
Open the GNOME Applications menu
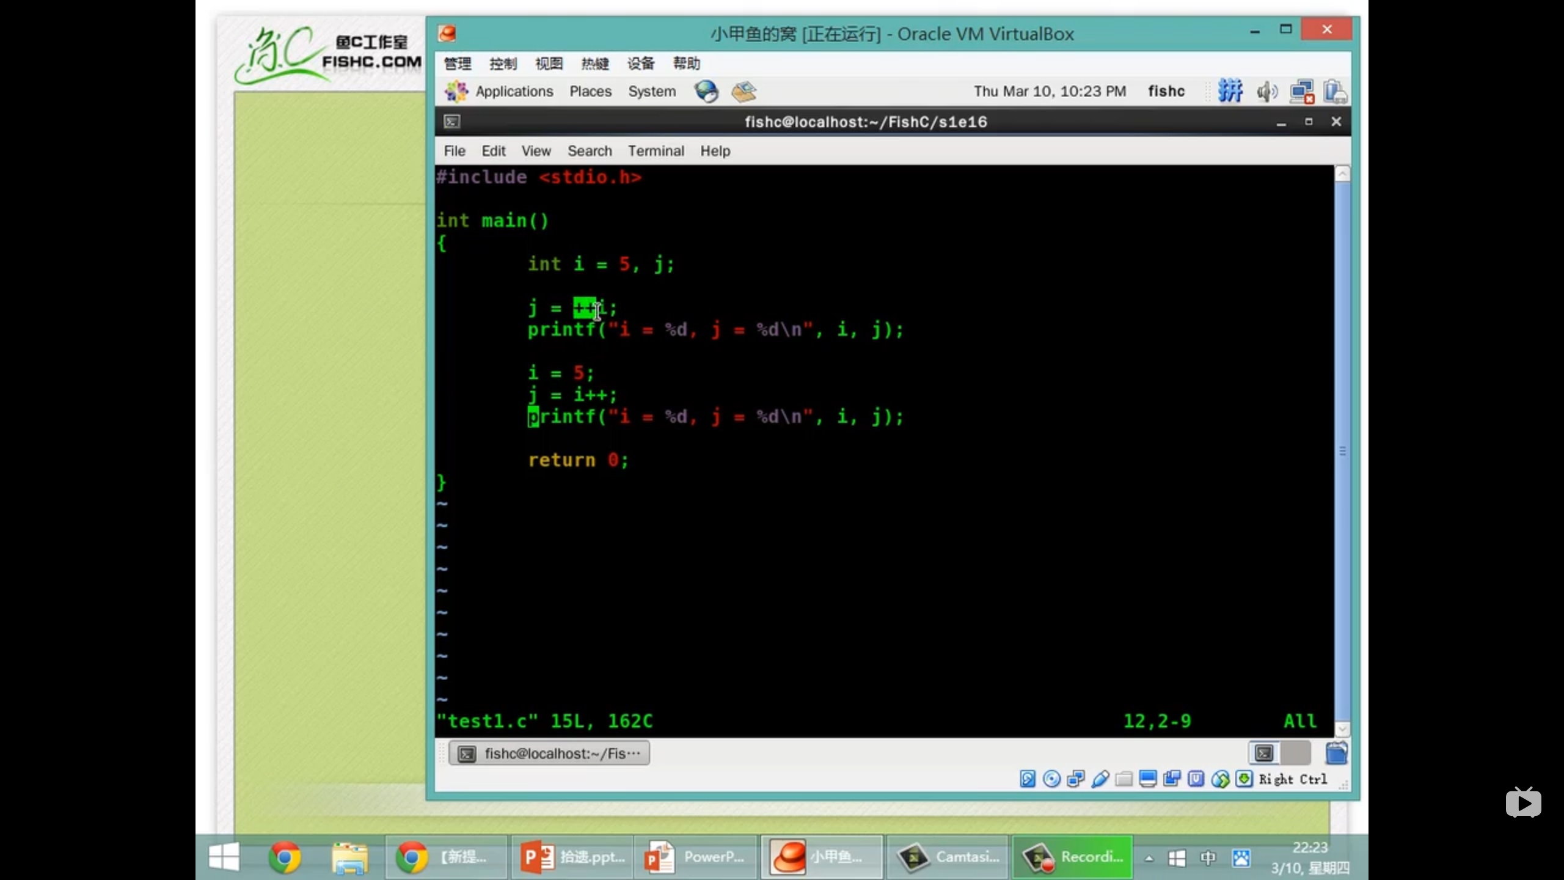coord(499,92)
